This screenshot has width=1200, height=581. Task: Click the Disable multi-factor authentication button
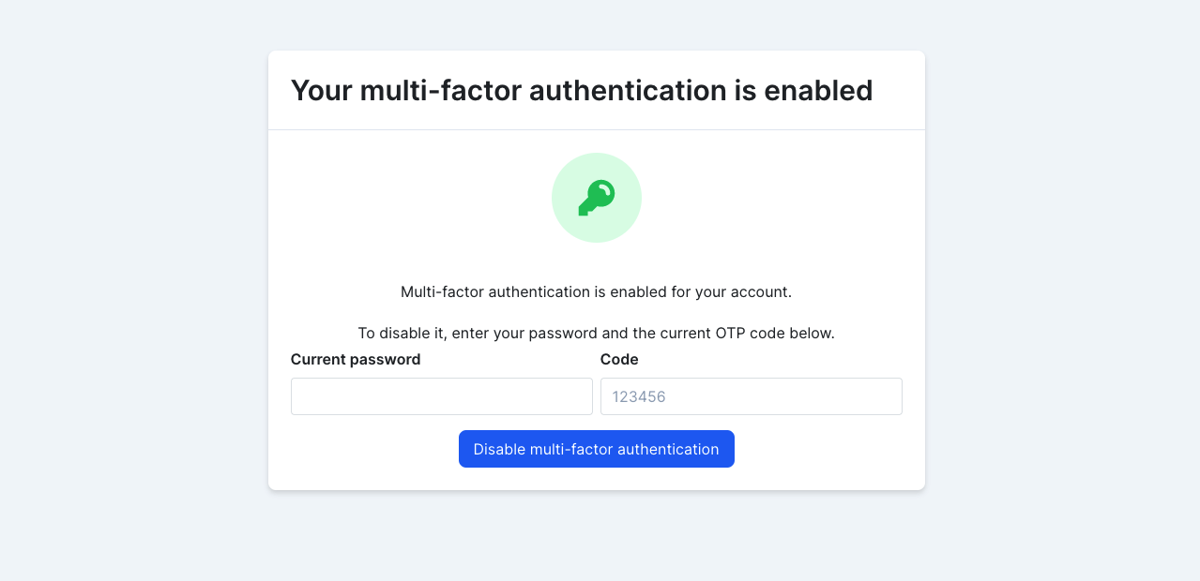tap(596, 449)
